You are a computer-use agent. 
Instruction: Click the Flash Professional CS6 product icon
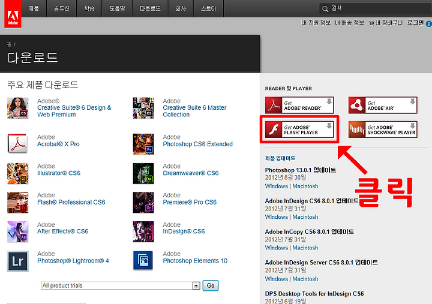pos(17,203)
